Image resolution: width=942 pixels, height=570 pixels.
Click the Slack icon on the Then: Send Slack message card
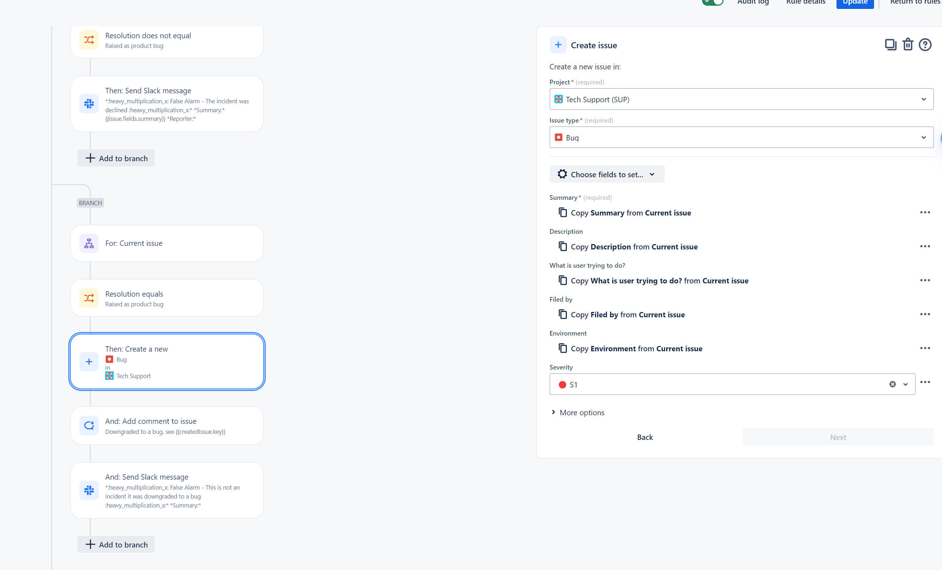pos(89,104)
